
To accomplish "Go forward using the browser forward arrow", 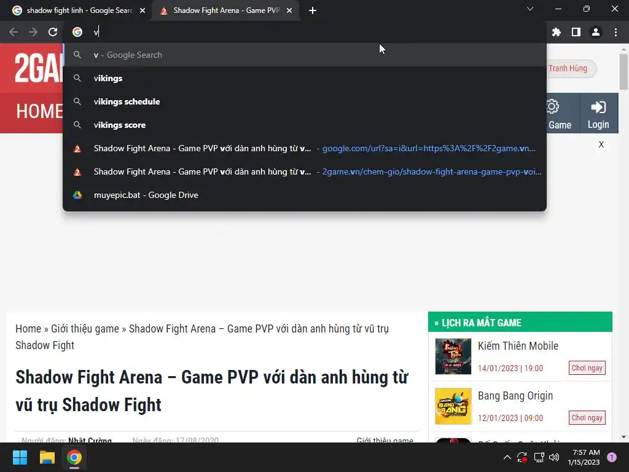I will pos(33,32).
